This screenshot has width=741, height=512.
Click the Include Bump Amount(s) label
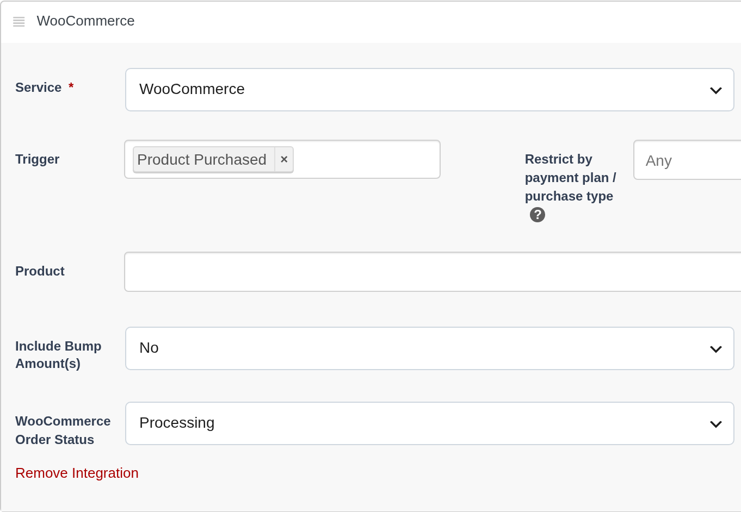click(58, 355)
